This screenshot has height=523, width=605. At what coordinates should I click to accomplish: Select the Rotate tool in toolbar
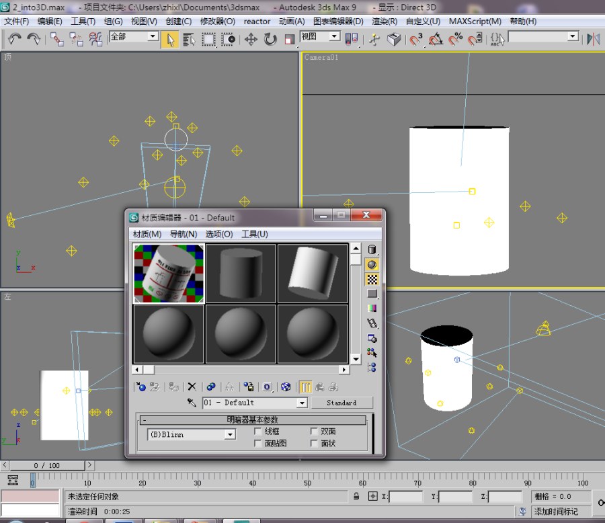click(270, 40)
